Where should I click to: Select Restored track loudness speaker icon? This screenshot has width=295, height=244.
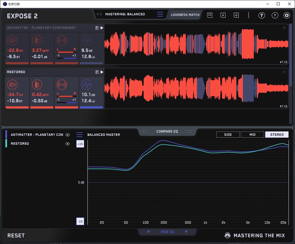12,85
